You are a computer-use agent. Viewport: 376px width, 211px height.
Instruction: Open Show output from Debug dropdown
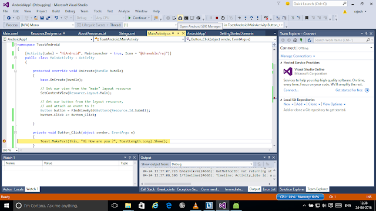click(x=212, y=164)
